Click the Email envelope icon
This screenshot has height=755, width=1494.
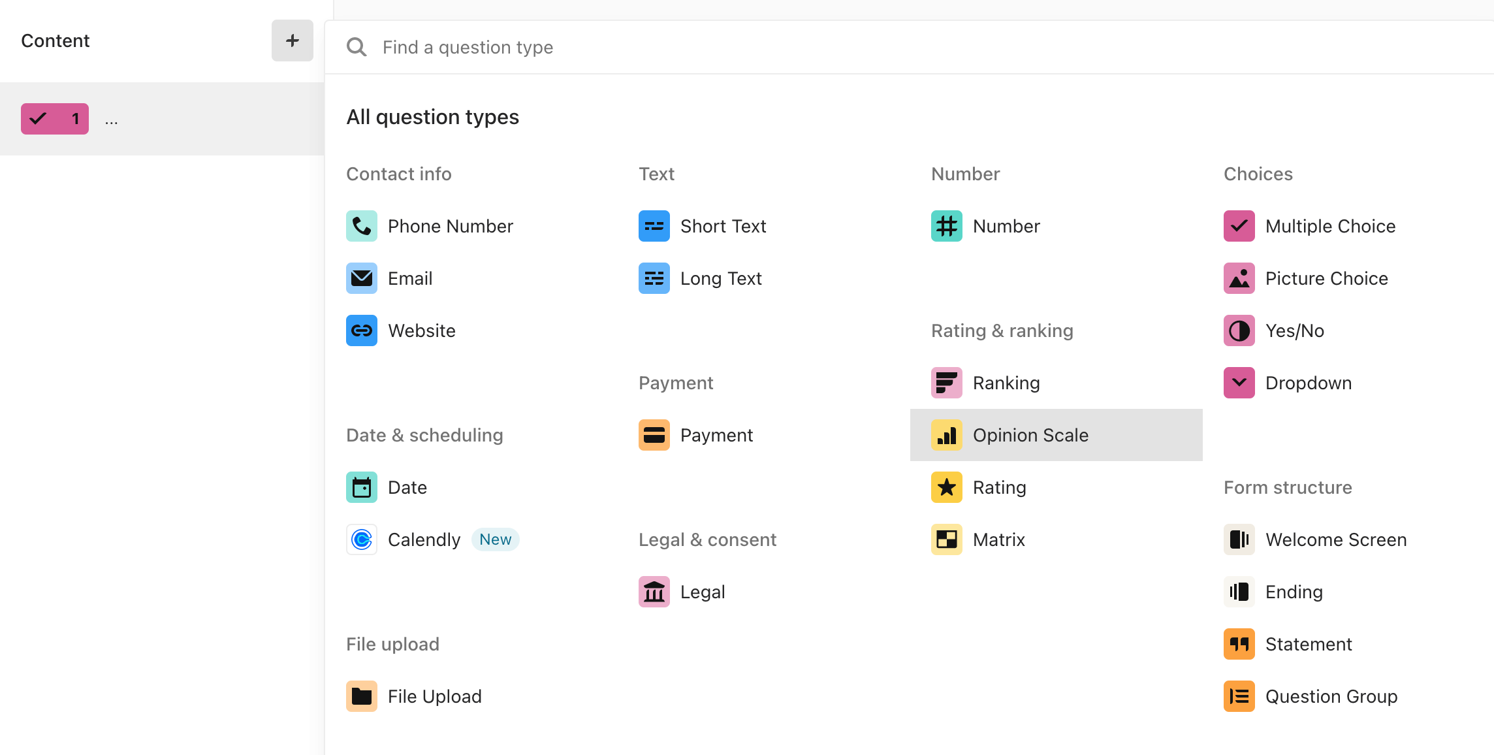pos(362,278)
